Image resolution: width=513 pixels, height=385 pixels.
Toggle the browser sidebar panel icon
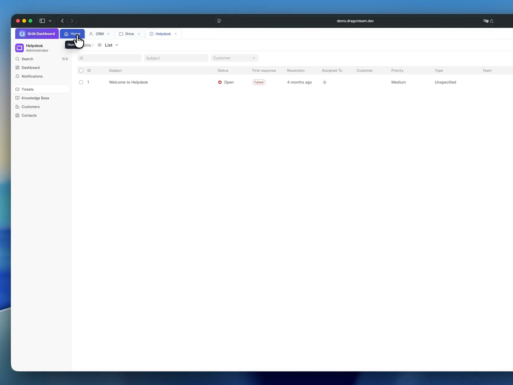(42, 21)
